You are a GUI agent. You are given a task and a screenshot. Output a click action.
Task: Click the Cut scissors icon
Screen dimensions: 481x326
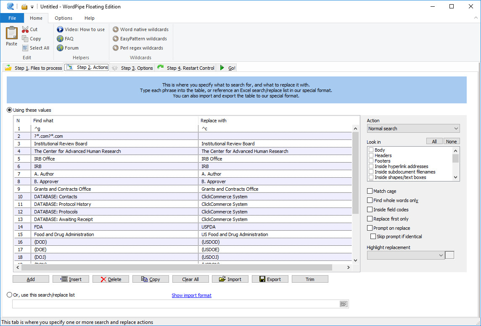coord(25,29)
